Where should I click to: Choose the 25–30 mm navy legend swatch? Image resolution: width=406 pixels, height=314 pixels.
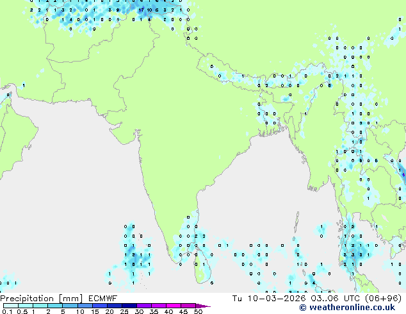point(129,306)
